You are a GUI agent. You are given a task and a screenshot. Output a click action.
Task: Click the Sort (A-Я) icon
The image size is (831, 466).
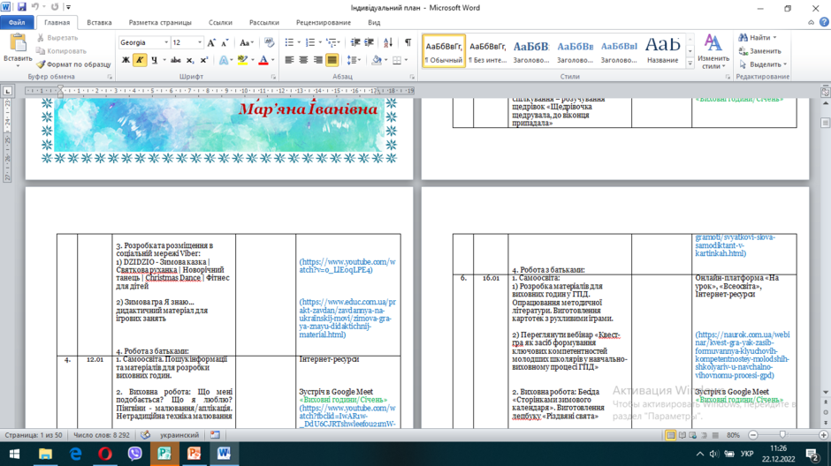pos(388,43)
